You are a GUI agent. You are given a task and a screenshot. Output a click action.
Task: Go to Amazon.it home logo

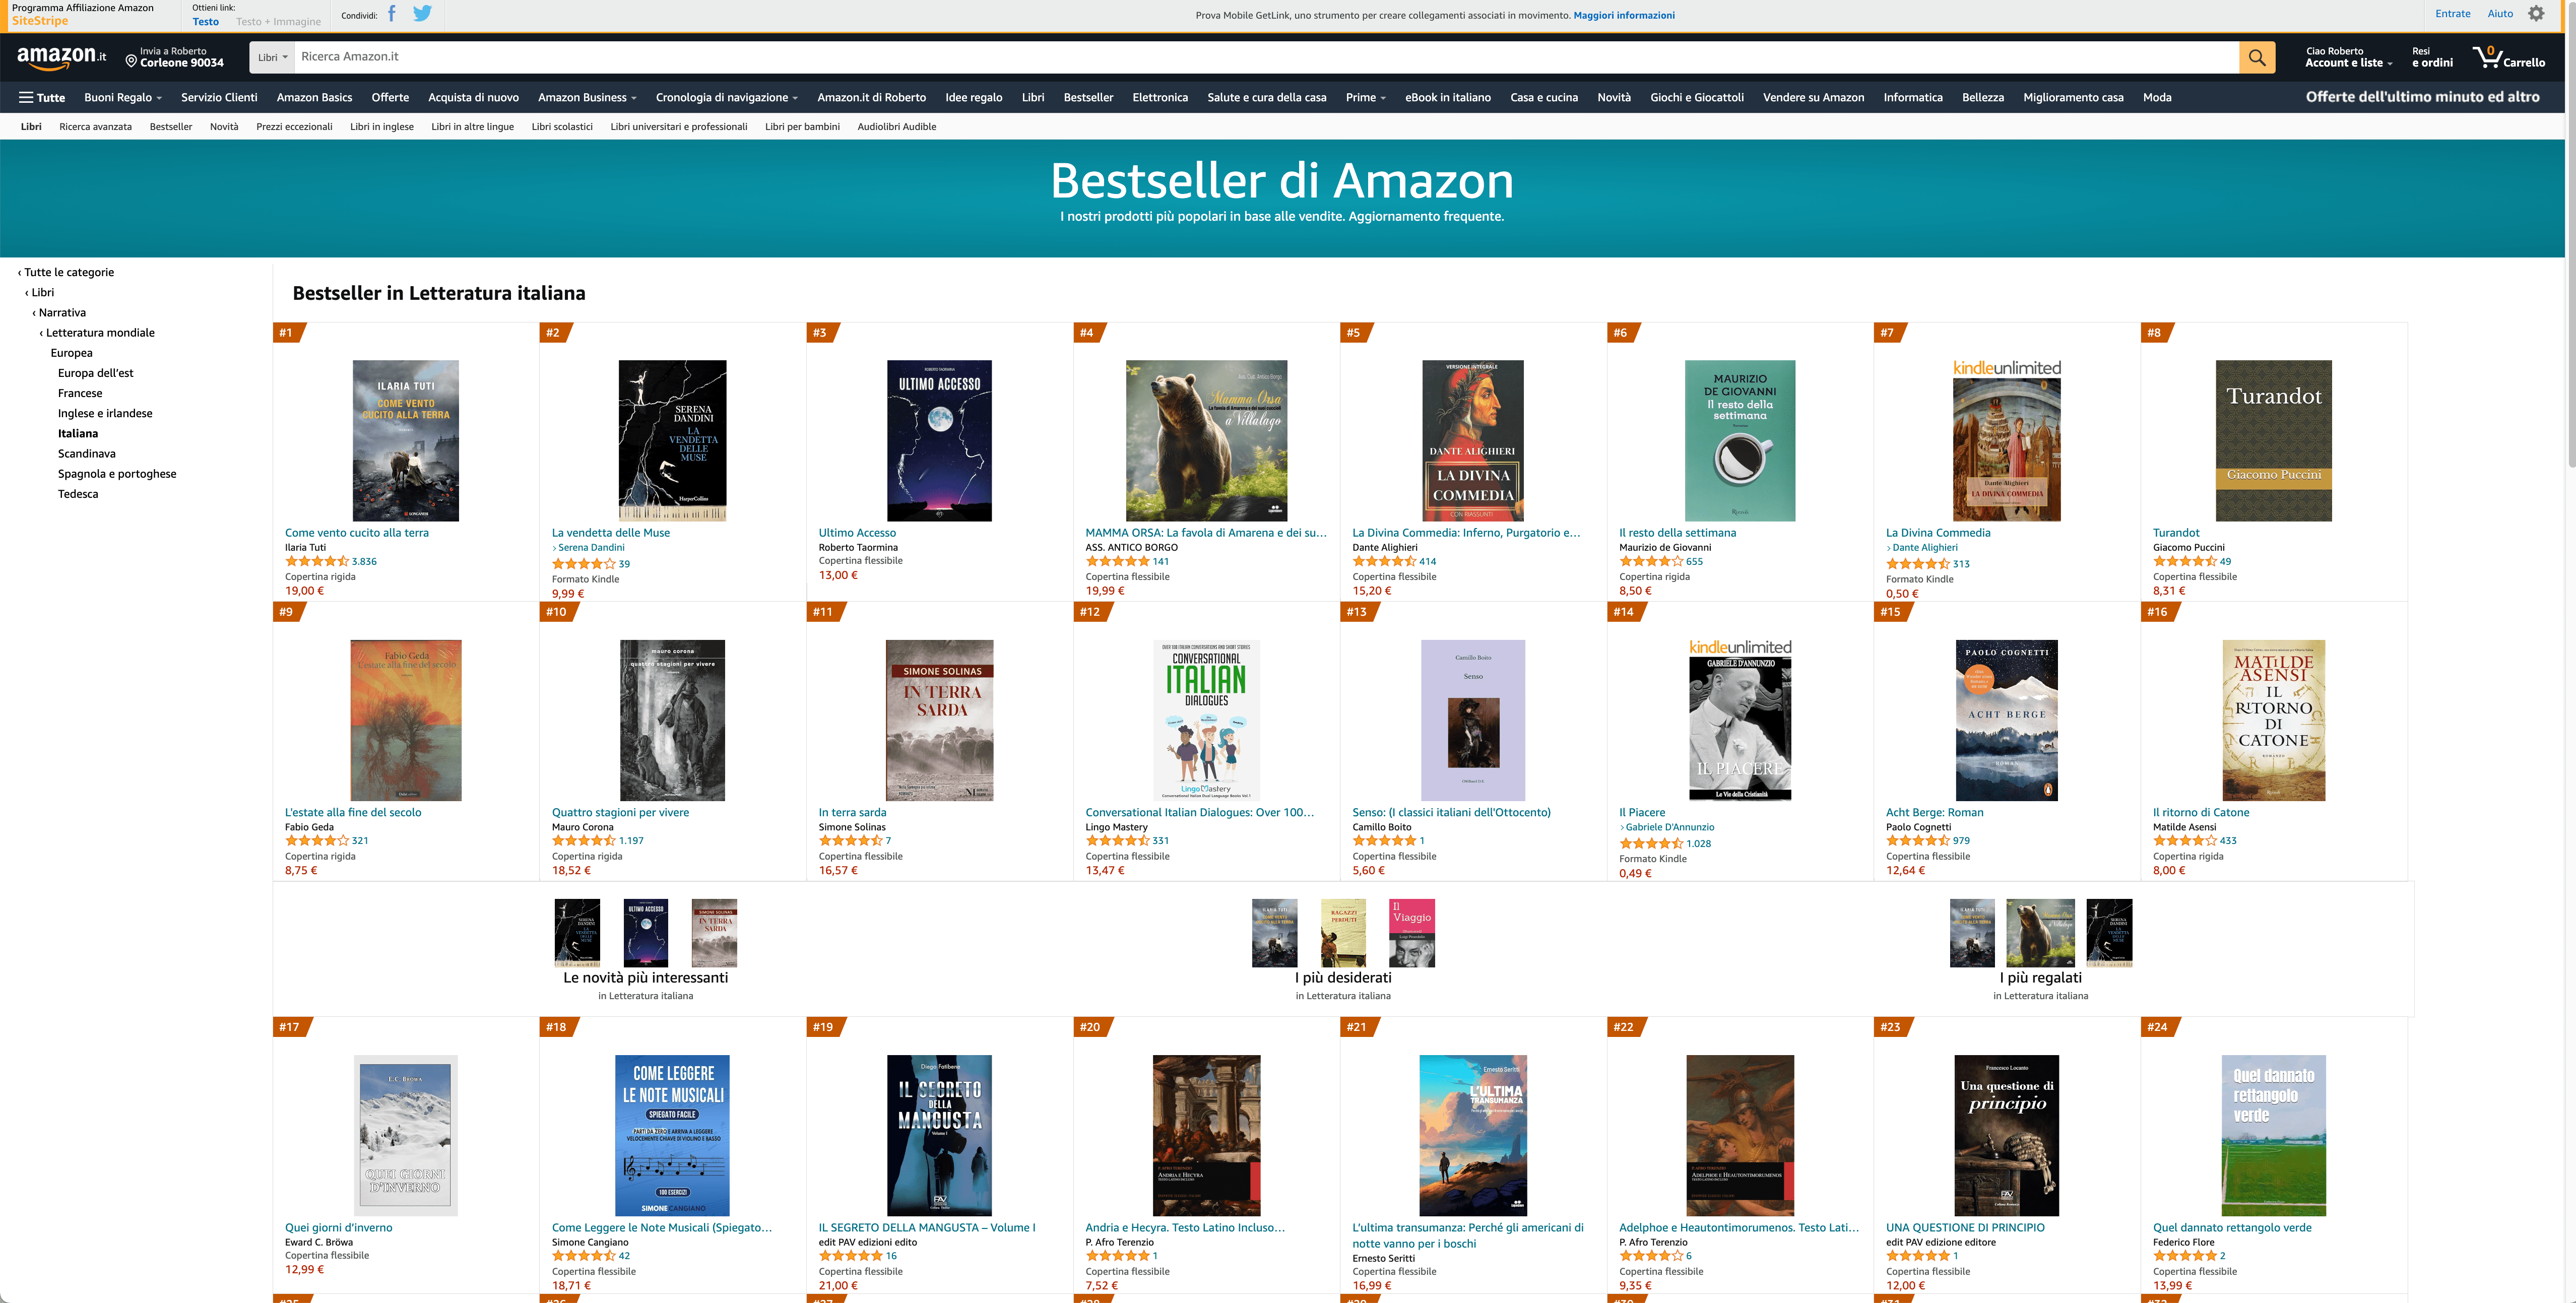tap(62, 57)
